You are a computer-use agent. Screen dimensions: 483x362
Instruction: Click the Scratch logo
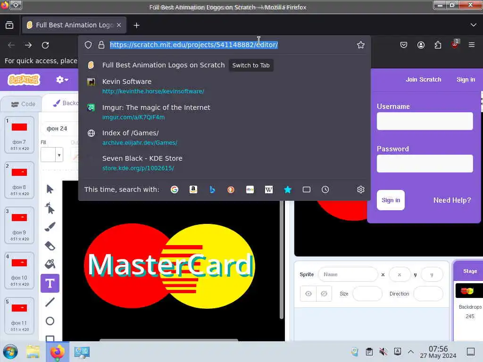24,80
